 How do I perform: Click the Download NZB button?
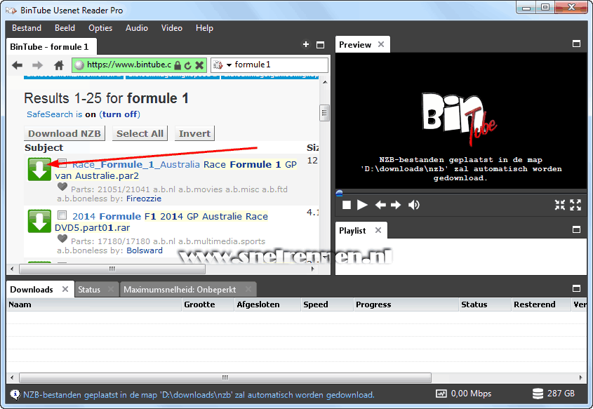tap(65, 133)
